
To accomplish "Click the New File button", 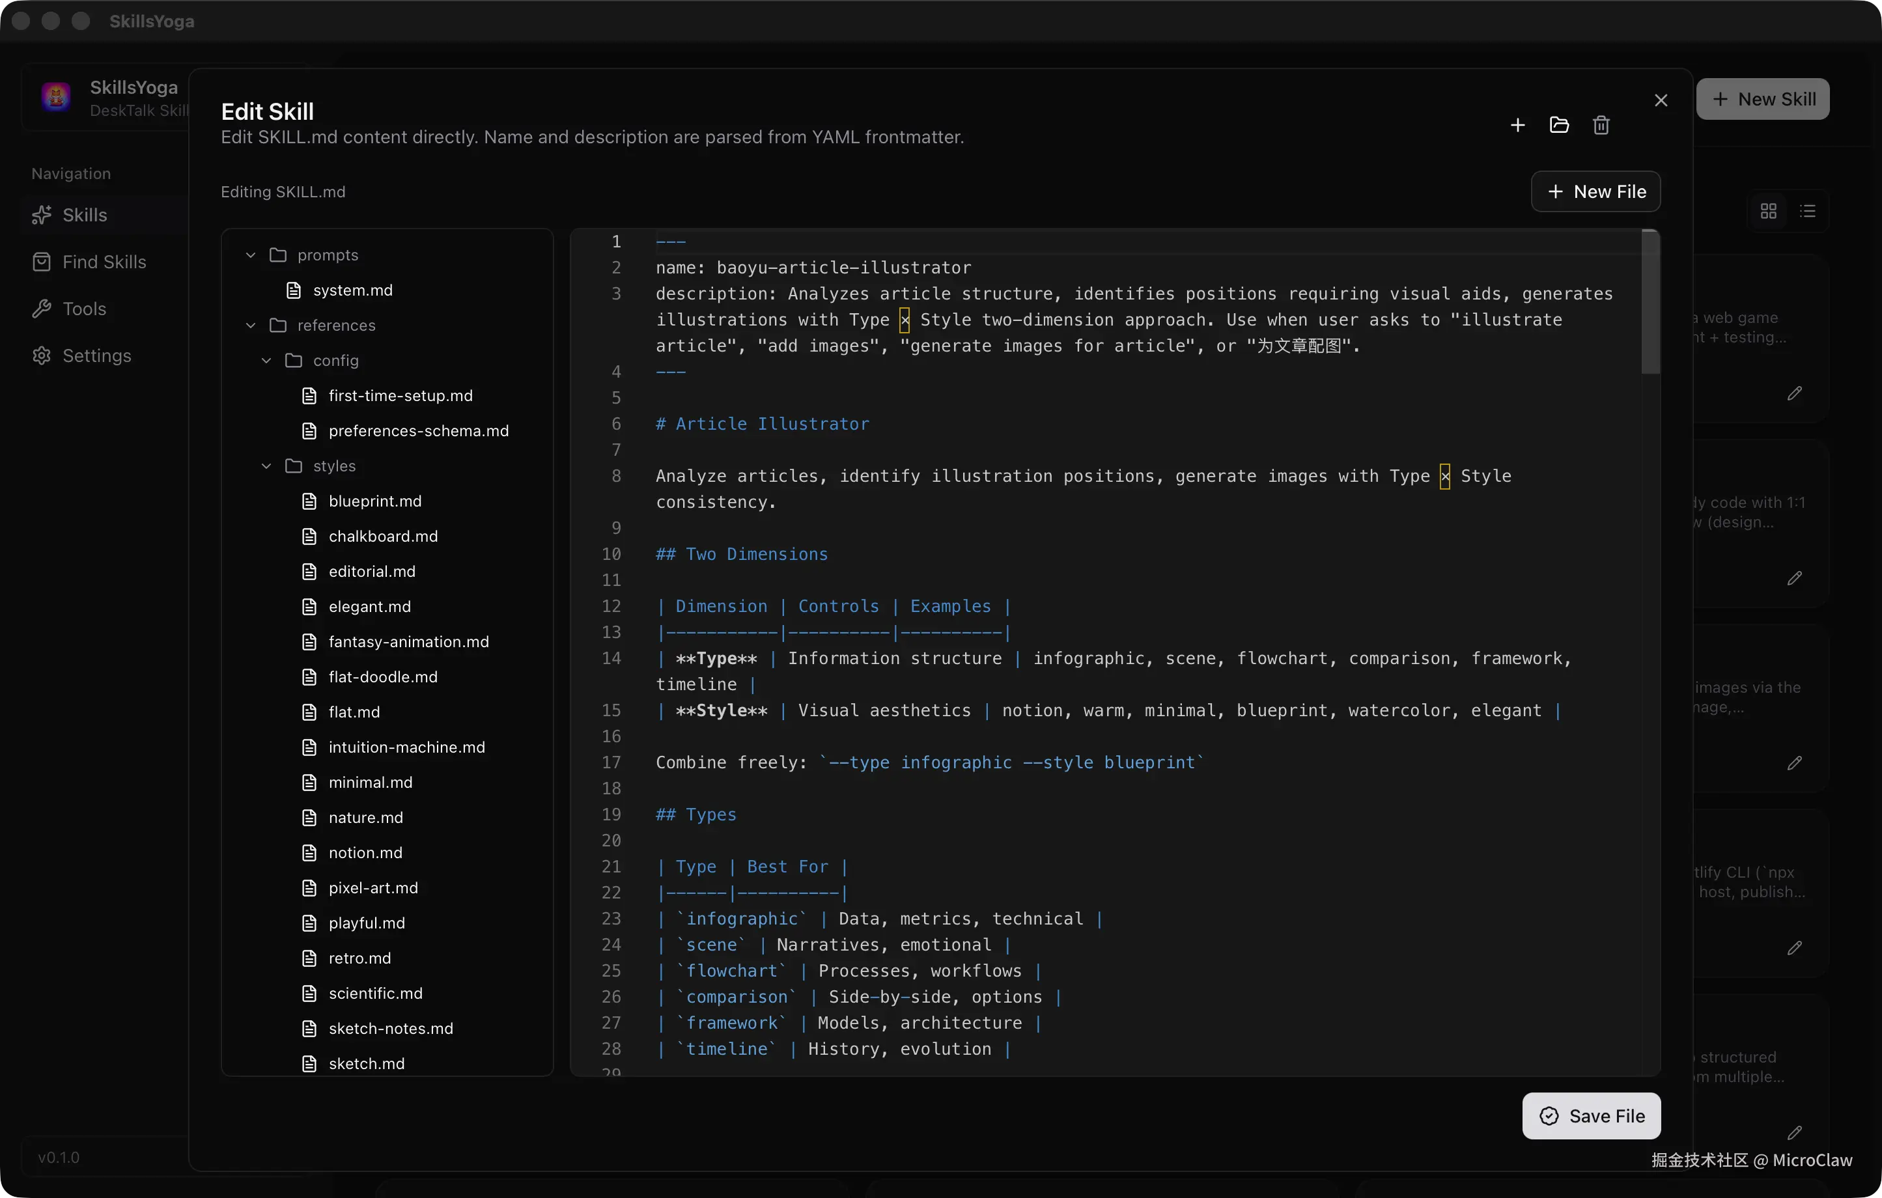I will click(1595, 191).
